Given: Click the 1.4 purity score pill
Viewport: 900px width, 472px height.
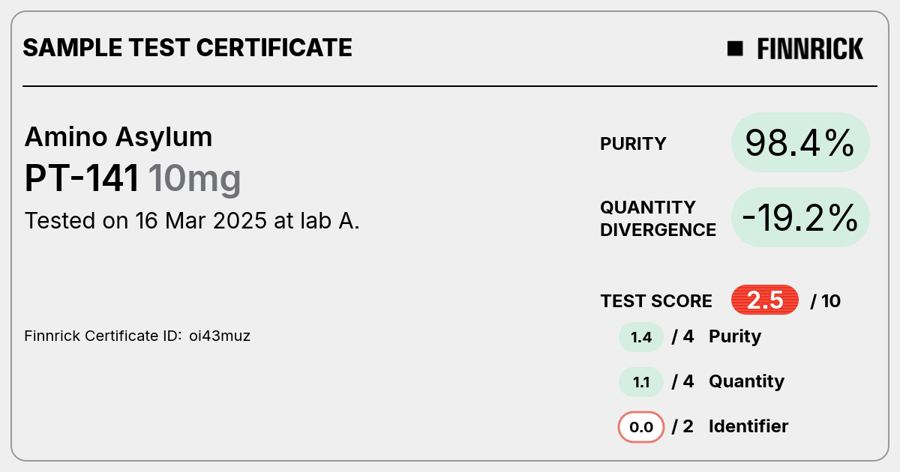Looking at the screenshot, I should coord(641,337).
